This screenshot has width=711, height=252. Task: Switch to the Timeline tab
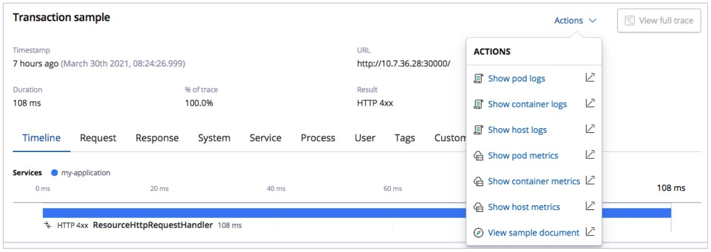click(42, 138)
